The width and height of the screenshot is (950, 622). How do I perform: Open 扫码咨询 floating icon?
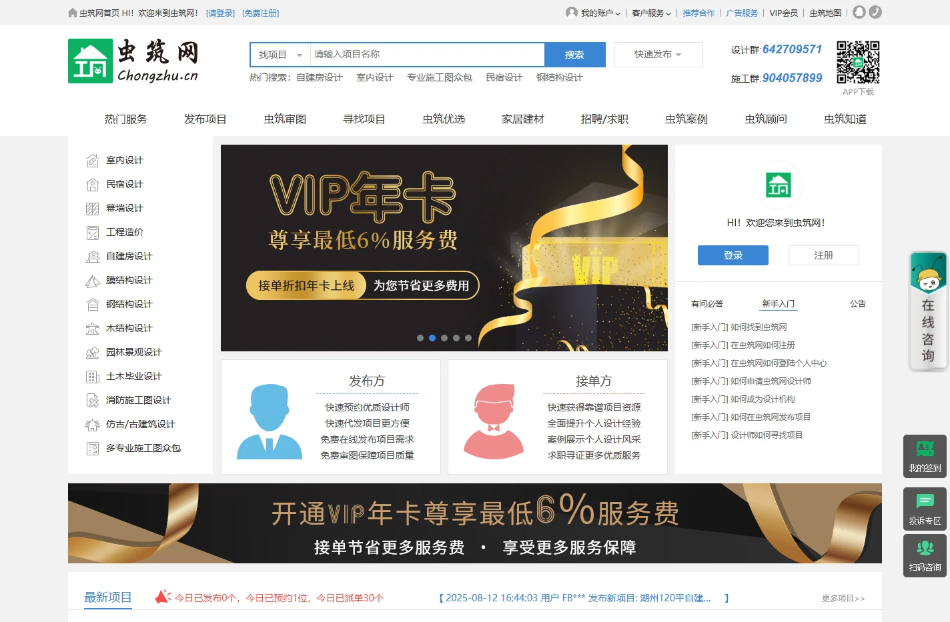tap(925, 555)
